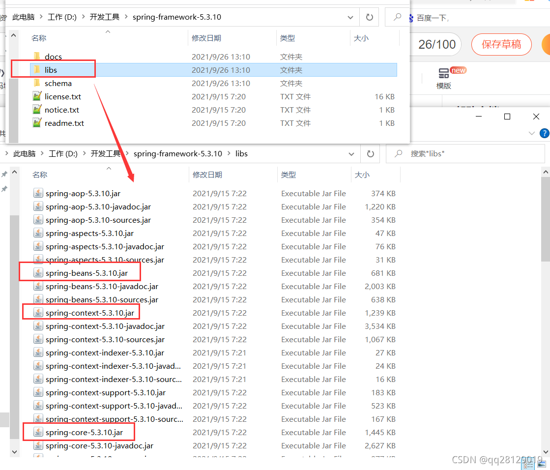550x470 pixels.
Task: Expand chevron after 此电脑 in upper window path
Action: point(41,17)
